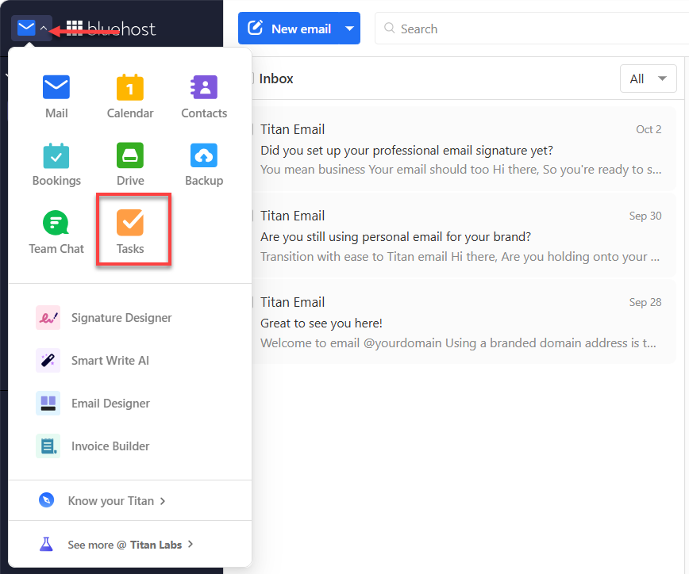Open the Contacts app
Screen dimensions: 689x574
[x=204, y=87]
